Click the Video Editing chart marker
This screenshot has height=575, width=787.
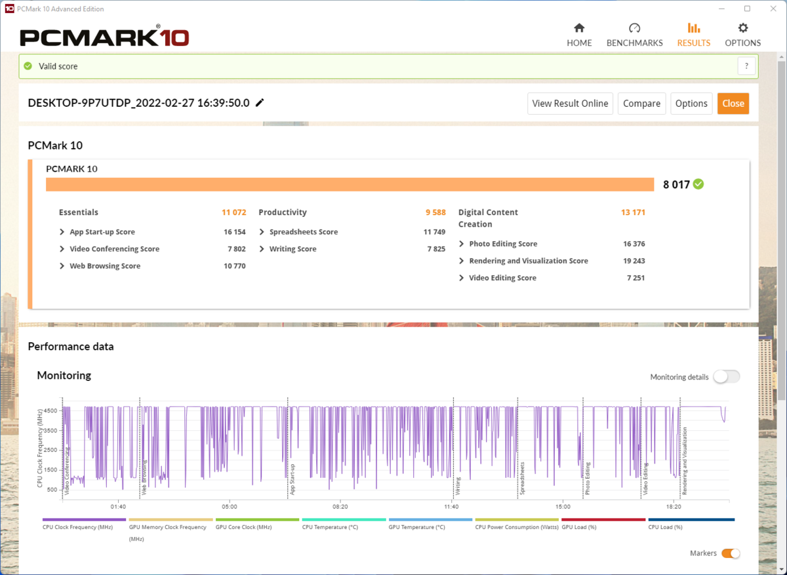pyautogui.click(x=645, y=479)
